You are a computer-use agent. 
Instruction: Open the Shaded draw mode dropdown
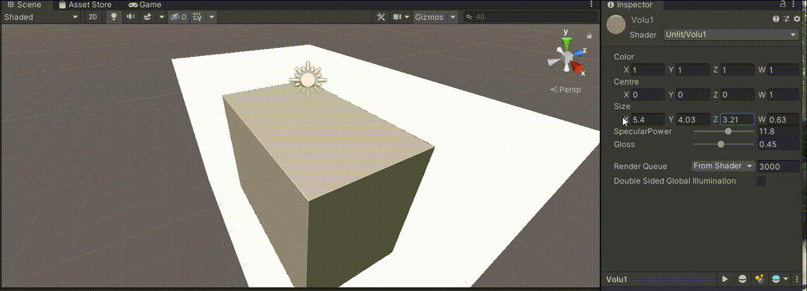tap(41, 17)
